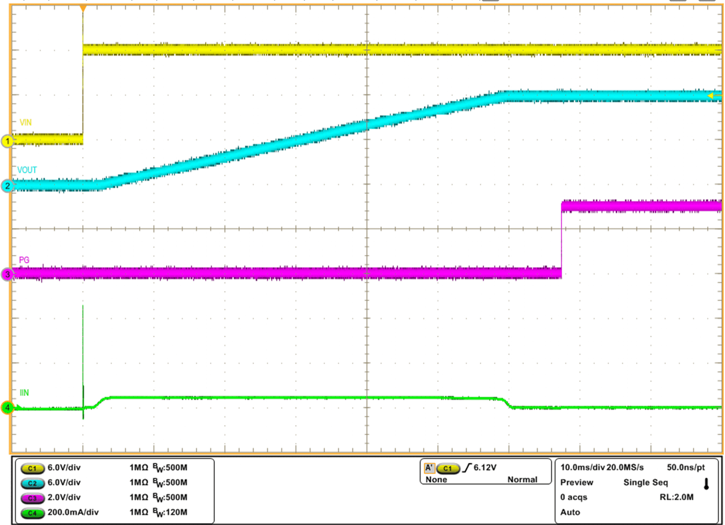Select the C2 channel badge
Viewport: 725px width, 525px height.
[x=32, y=483]
